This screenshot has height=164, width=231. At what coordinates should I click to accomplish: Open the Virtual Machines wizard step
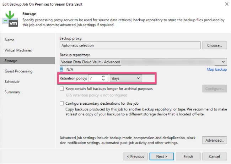tap(18, 50)
